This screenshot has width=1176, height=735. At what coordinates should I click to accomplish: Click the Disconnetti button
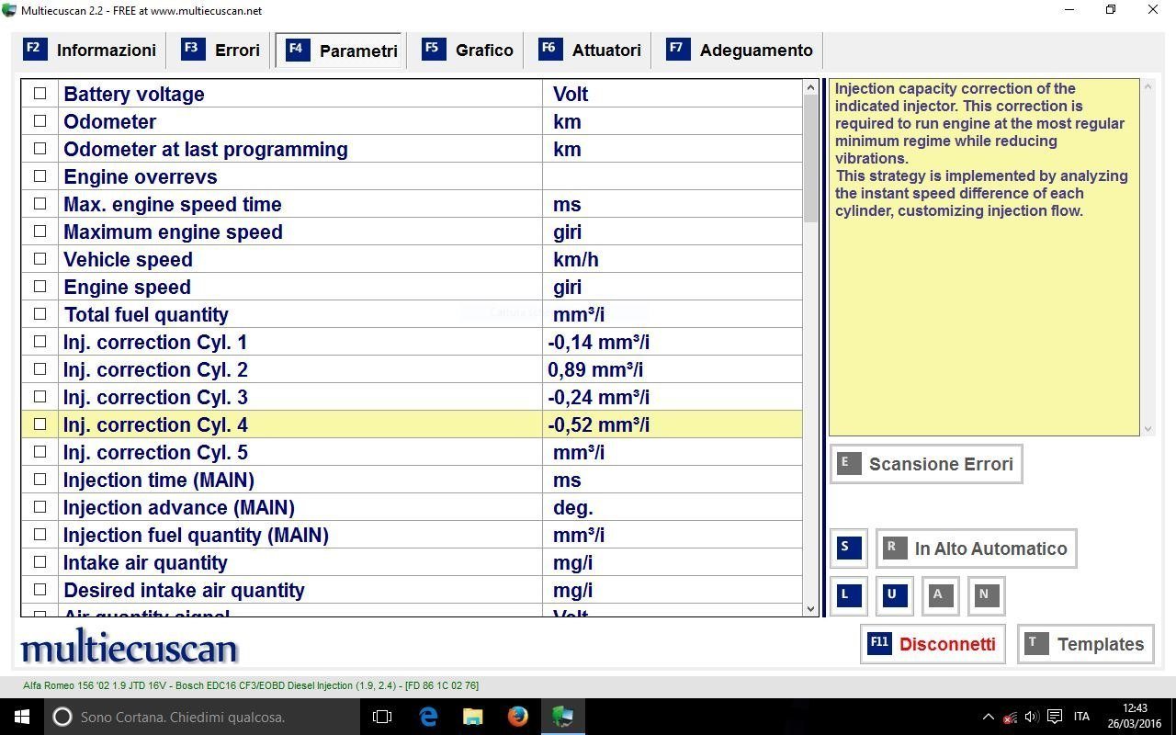(x=933, y=644)
